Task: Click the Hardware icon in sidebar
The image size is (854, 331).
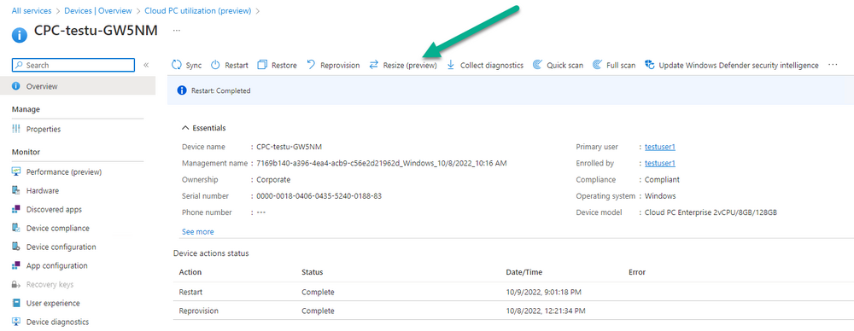Action: 16,190
